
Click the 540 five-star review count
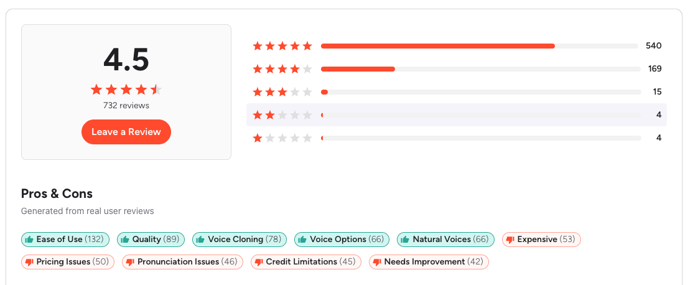pos(653,46)
